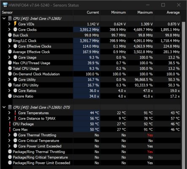Viewport: 187px width, 169px height.
Task: Click the icon beside Average Effective Clock
Action: pos(10,52)
